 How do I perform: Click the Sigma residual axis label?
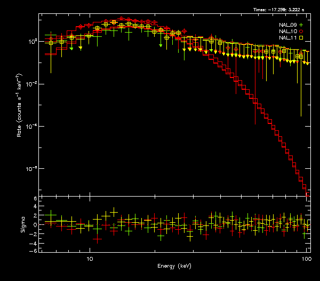[x=23, y=224]
